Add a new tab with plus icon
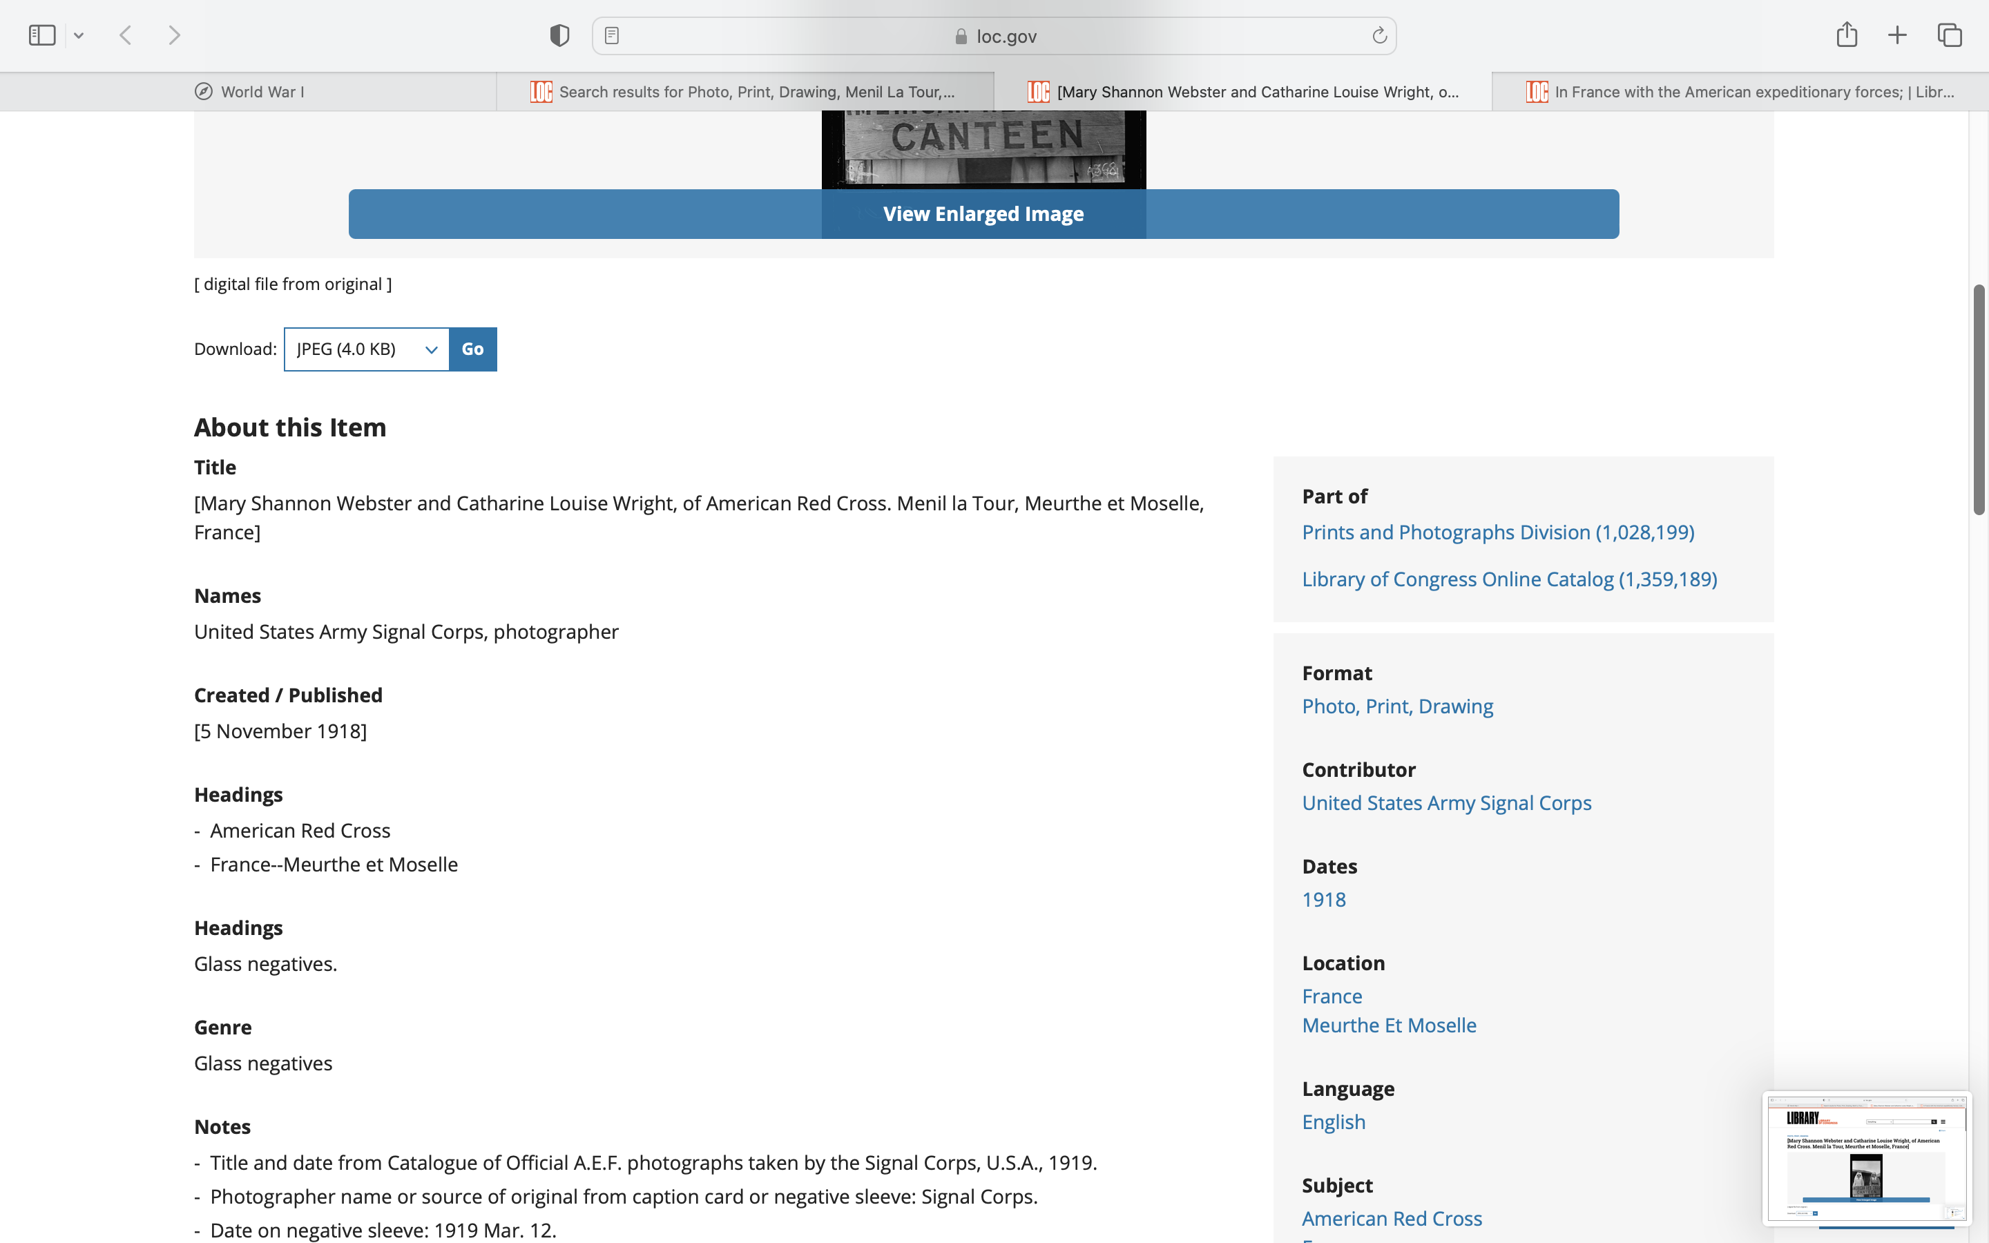The height and width of the screenshot is (1243, 1989). pos(1897,35)
